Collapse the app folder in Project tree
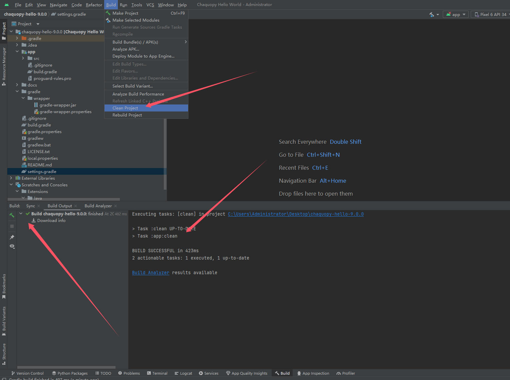Image resolution: width=510 pixels, height=380 pixels. click(17, 52)
